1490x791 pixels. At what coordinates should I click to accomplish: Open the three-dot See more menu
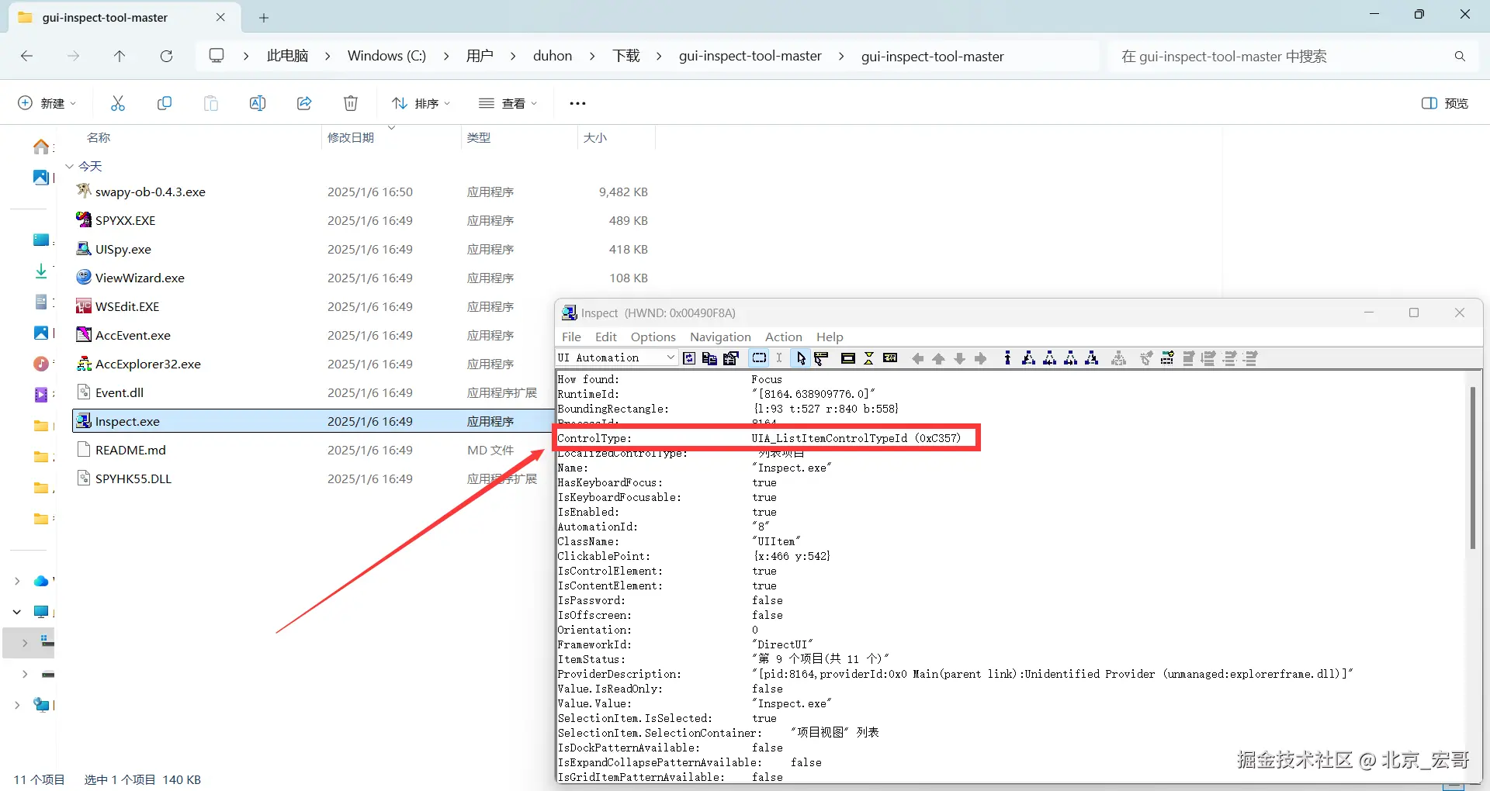click(577, 103)
